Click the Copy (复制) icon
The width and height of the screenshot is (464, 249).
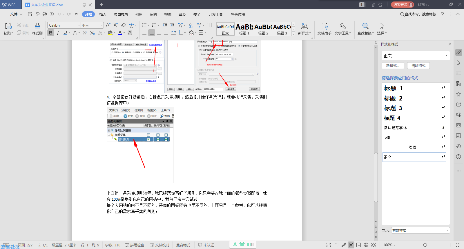click(x=19, y=33)
